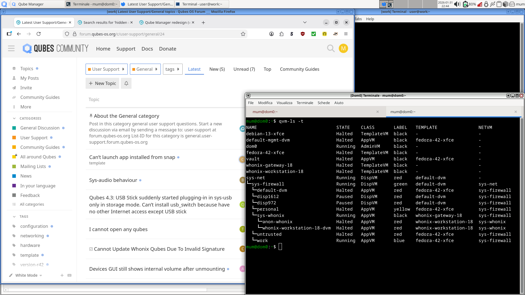Click the New Topic button
Image resolution: width=525 pixels, height=295 pixels.
(102, 83)
